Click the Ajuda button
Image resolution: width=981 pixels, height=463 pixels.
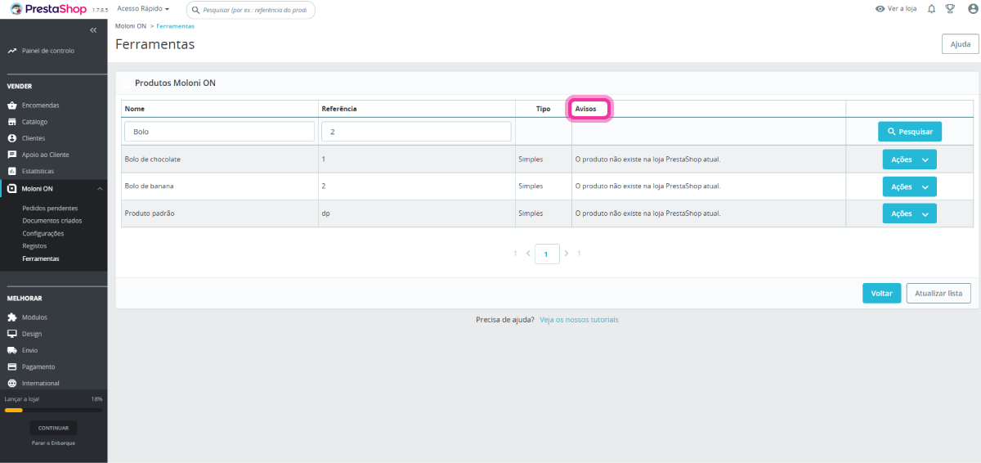pos(960,44)
